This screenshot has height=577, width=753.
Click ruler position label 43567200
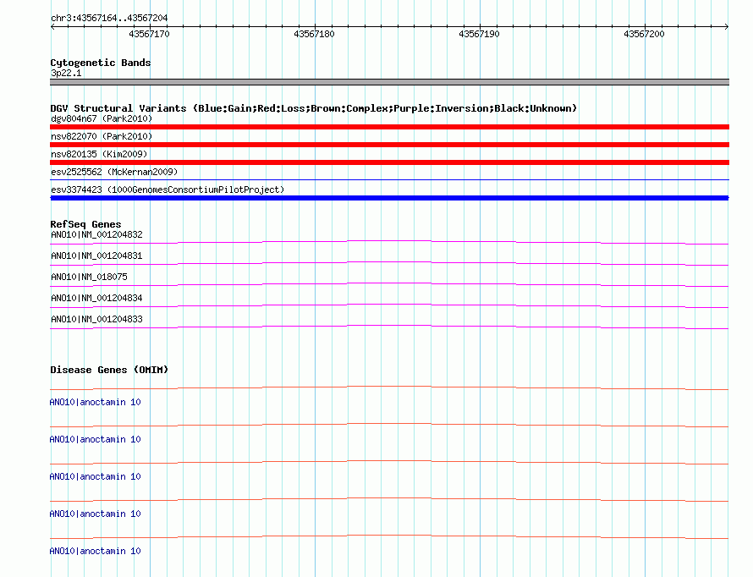pyautogui.click(x=644, y=34)
